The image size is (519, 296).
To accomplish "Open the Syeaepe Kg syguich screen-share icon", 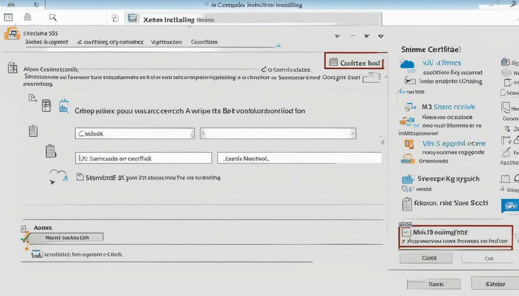I will pyautogui.click(x=407, y=179).
